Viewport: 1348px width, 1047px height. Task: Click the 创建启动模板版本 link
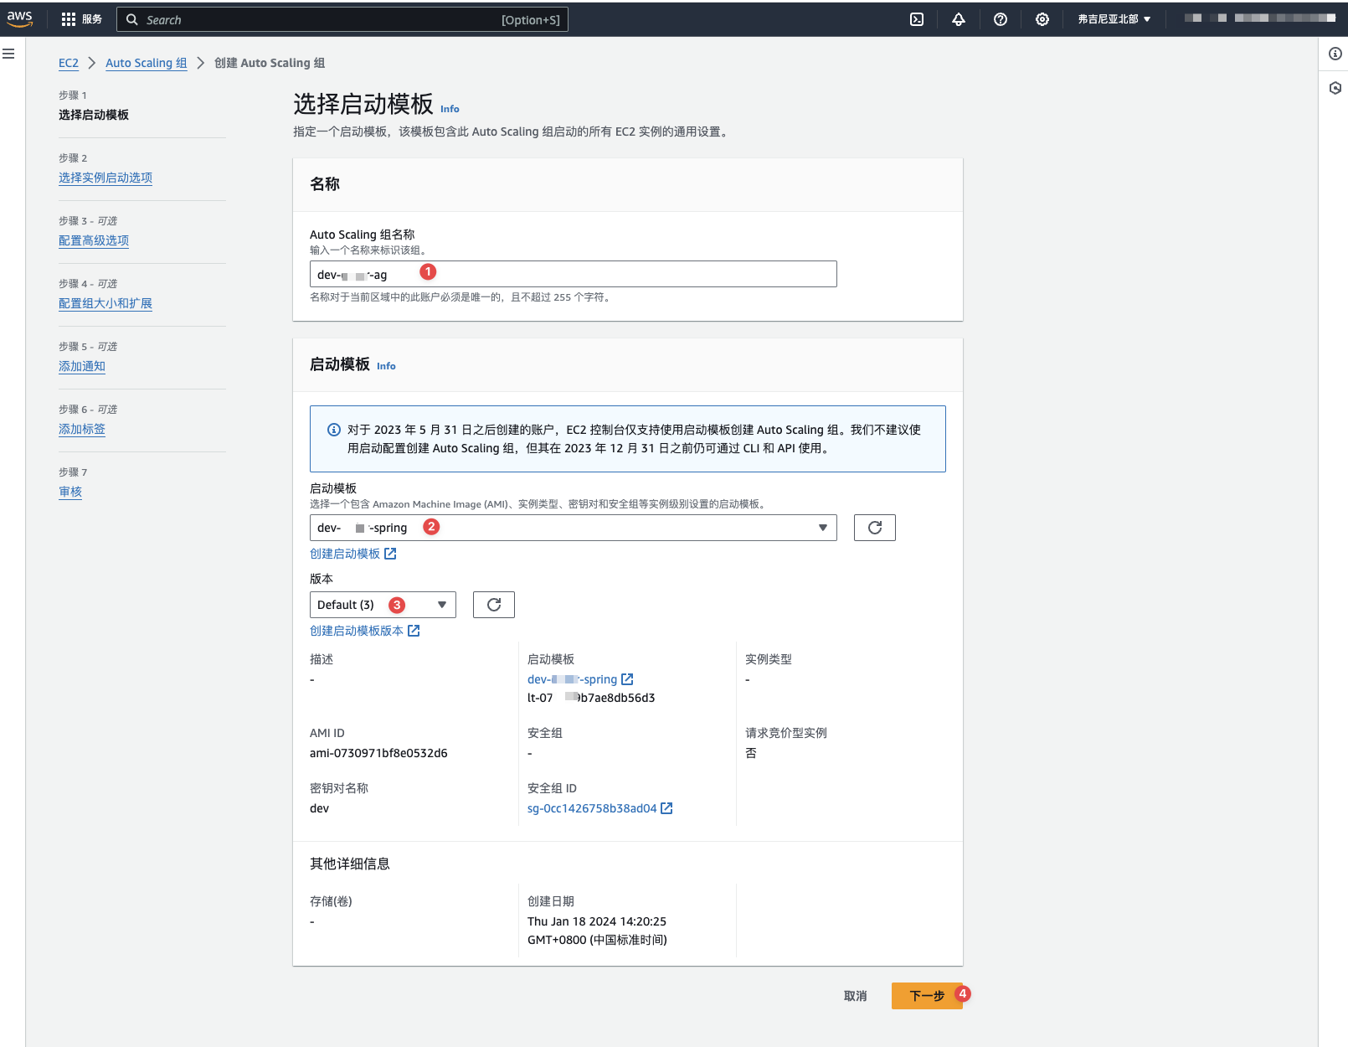click(x=357, y=631)
